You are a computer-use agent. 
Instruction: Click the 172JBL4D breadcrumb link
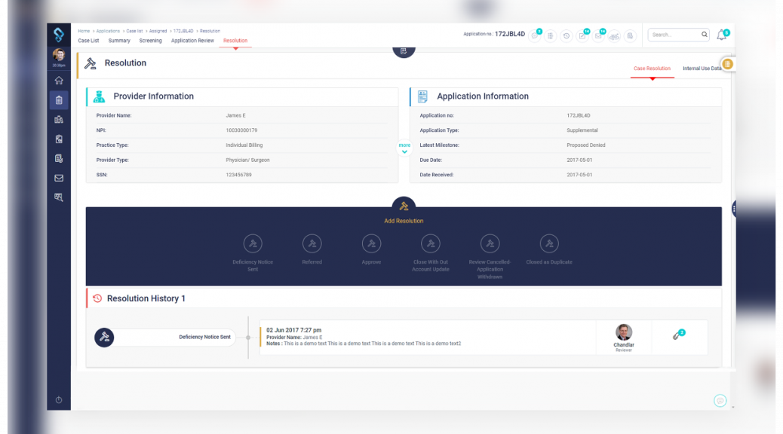tap(183, 31)
